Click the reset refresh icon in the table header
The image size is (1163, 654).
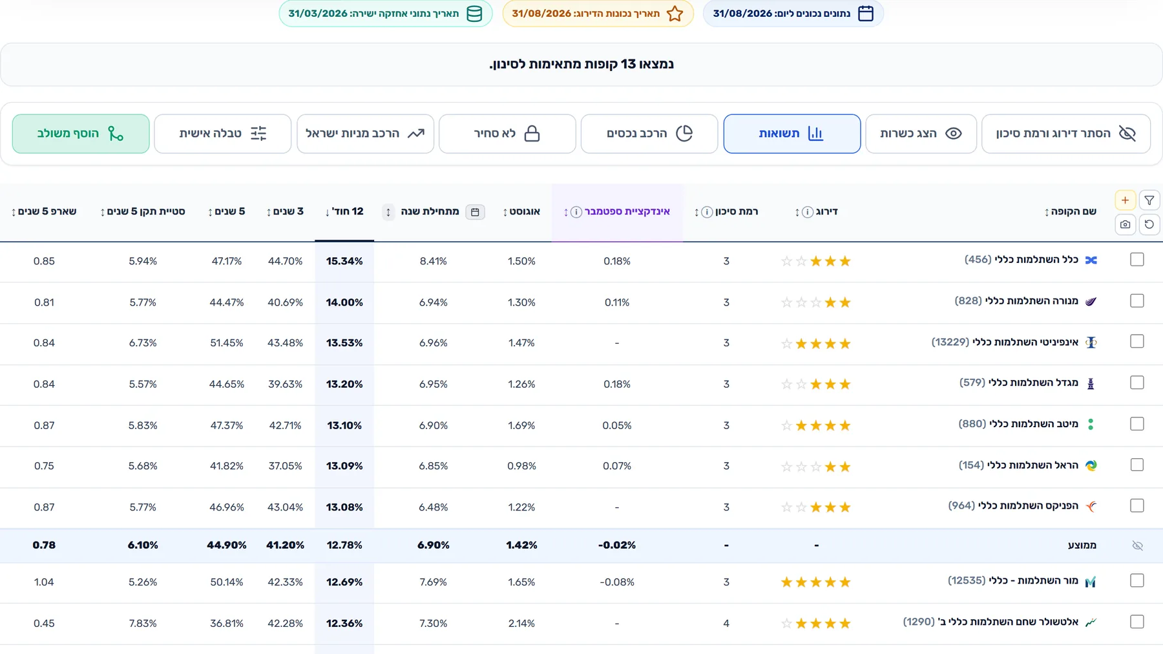tap(1149, 224)
